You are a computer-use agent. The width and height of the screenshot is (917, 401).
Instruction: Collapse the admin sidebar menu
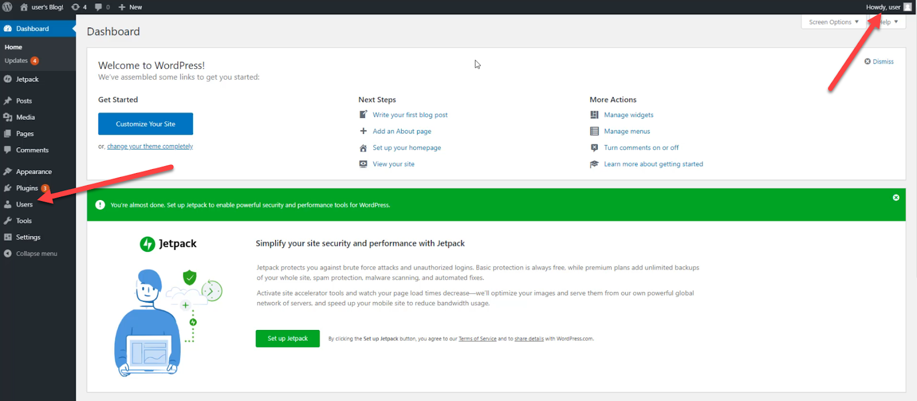tap(31, 254)
